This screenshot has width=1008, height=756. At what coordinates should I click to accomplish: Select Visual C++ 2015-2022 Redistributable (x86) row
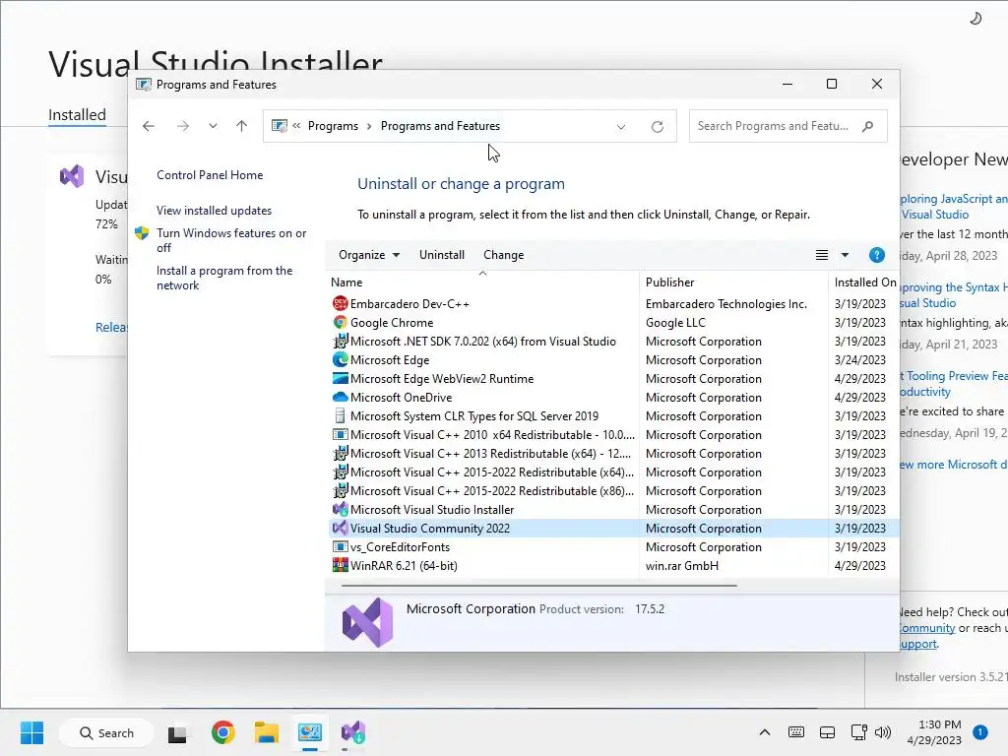click(612, 490)
